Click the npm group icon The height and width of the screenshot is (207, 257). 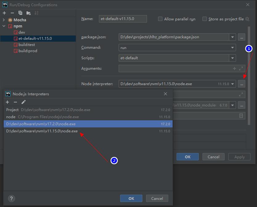(10, 26)
